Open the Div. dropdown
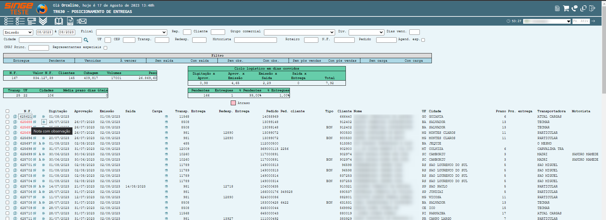 click(x=366, y=32)
